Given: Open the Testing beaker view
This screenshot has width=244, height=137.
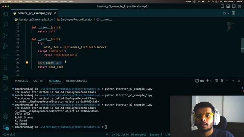Looking at the screenshot, I should [x=5, y=67].
